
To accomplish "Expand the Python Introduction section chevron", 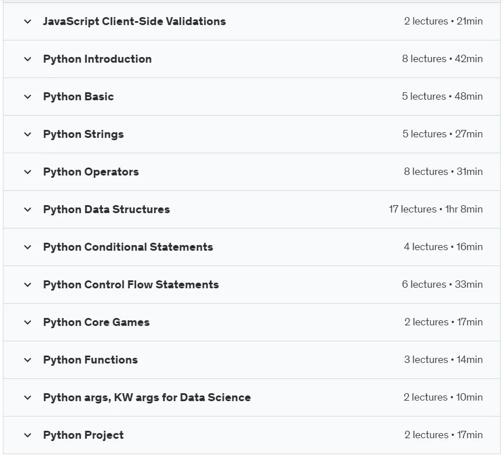I will tap(27, 59).
